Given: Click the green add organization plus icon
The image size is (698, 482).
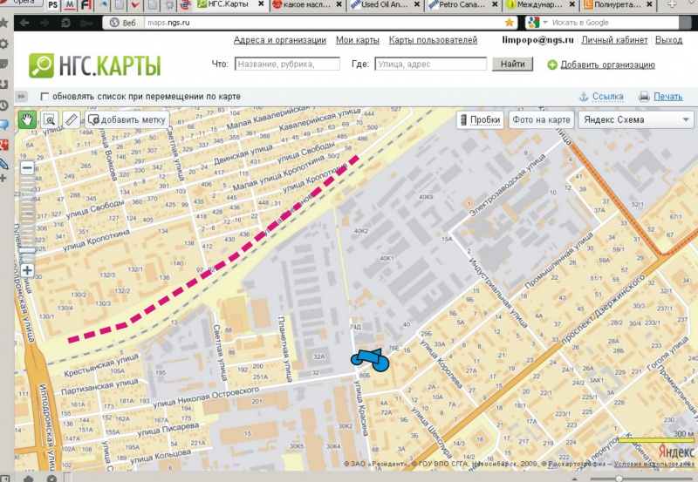Looking at the screenshot, I should (x=552, y=64).
